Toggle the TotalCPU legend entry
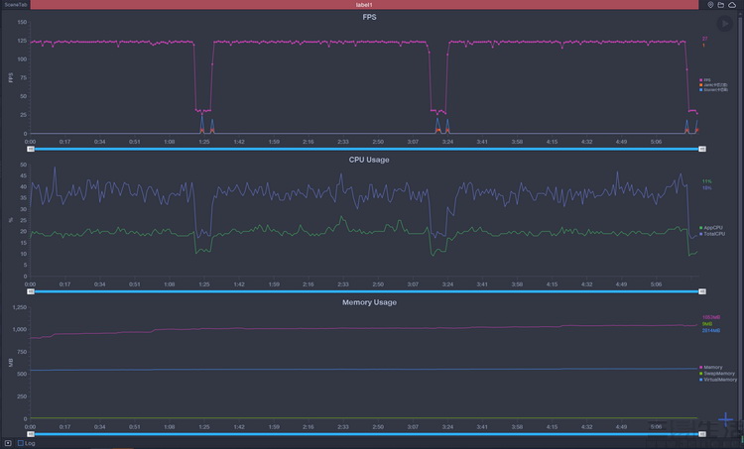The width and height of the screenshot is (744, 449). pyautogui.click(x=712, y=234)
